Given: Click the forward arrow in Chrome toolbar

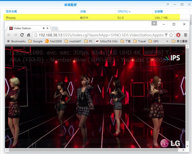Looking at the screenshot, I should (15, 35).
